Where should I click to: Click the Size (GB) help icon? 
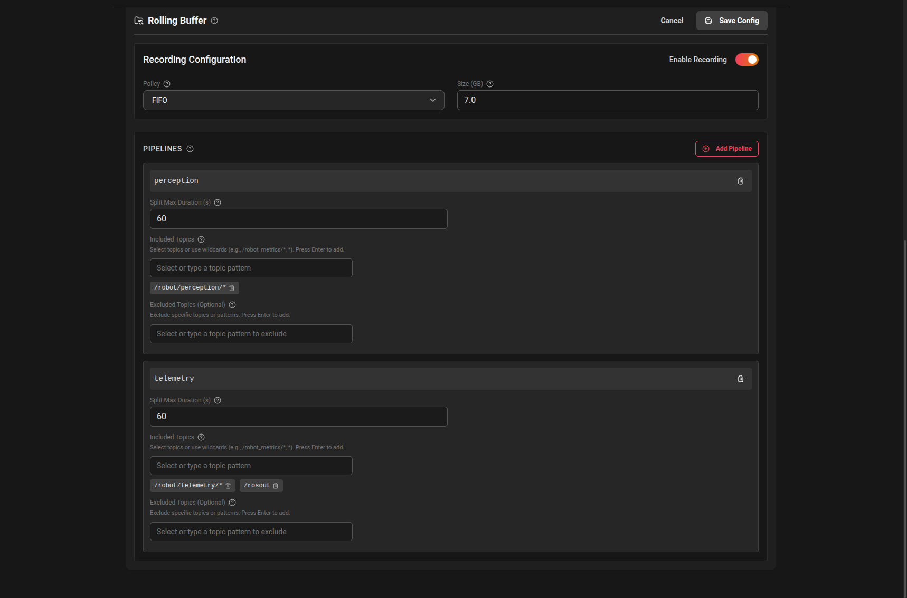click(x=489, y=84)
